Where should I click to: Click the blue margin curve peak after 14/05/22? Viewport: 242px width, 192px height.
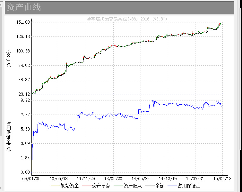coord(153,101)
